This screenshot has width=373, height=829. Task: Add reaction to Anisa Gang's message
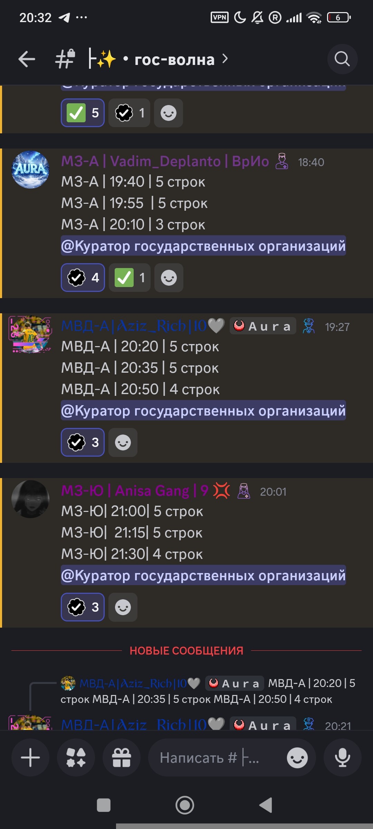tap(123, 607)
